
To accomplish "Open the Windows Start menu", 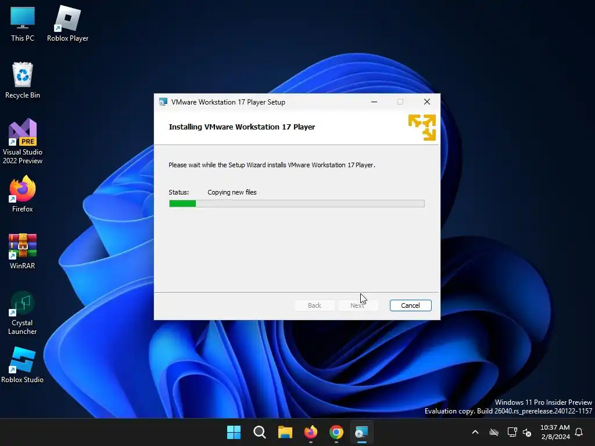I will [x=234, y=432].
